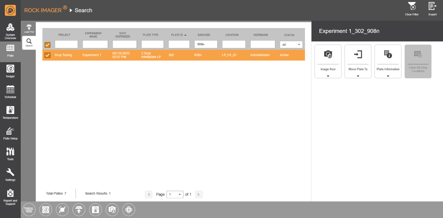
Task: Open the Imager section in sidebar
Action: pyautogui.click(x=10, y=71)
